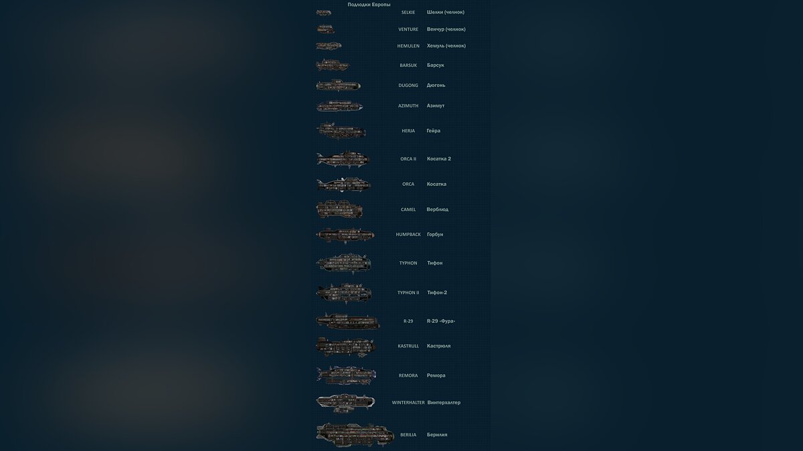Click the Selkie shuttle submarine image
This screenshot has width=803, height=451.
coord(324,13)
